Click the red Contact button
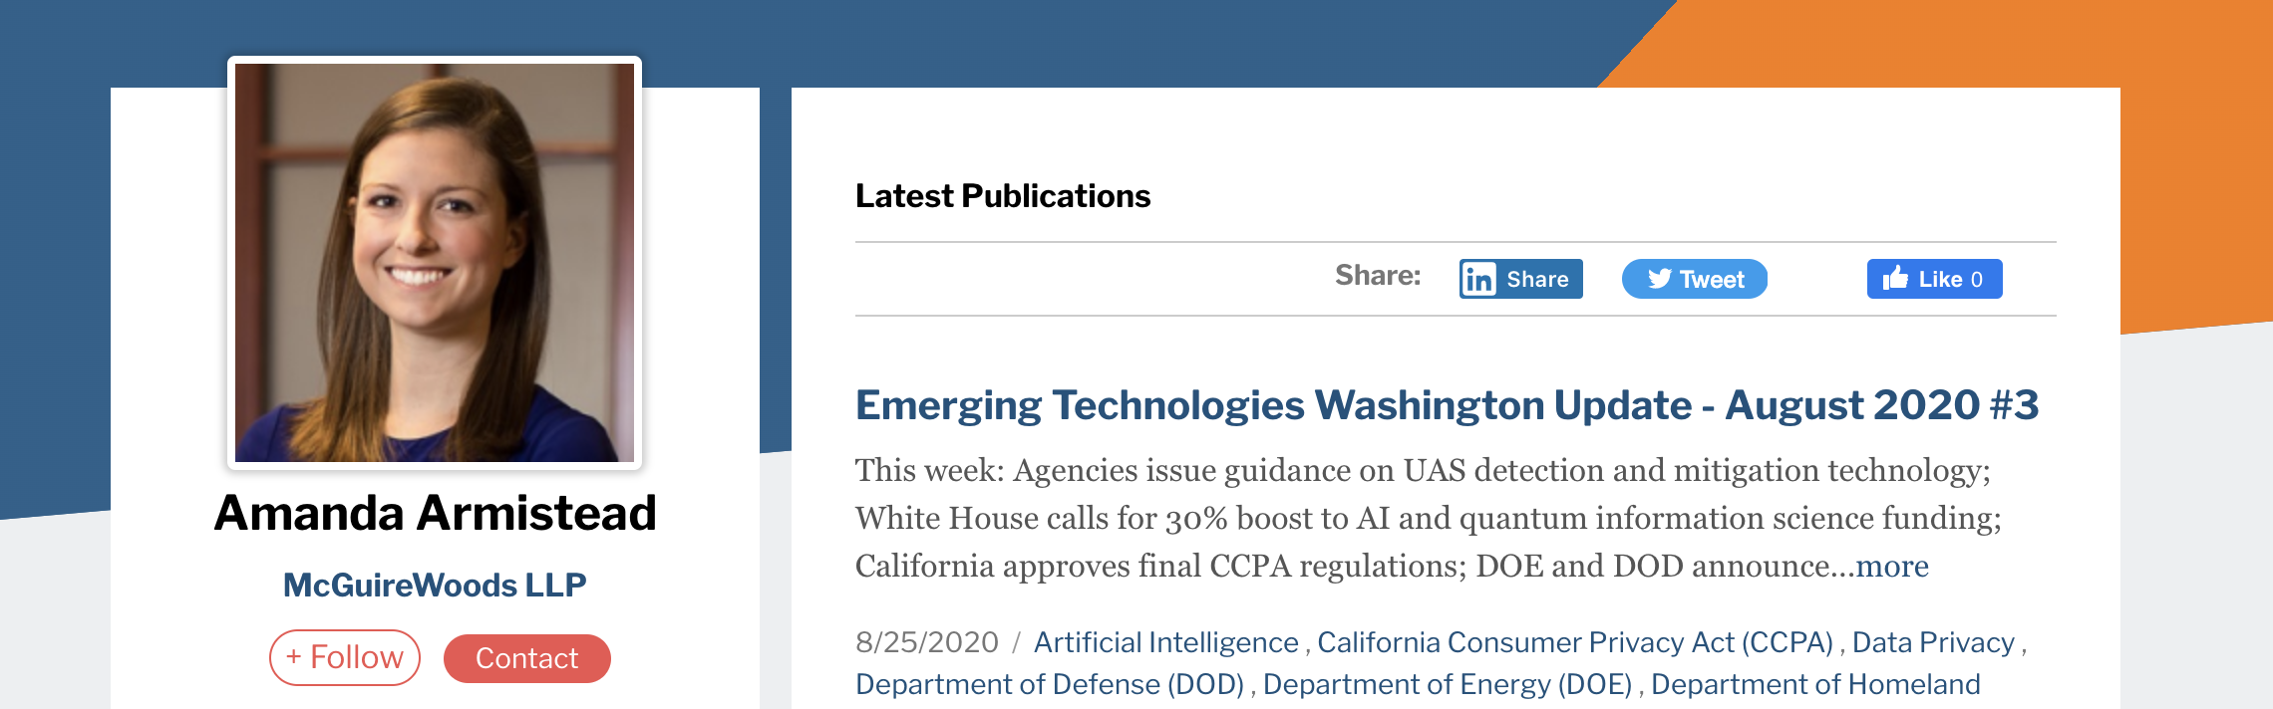 click(526, 658)
